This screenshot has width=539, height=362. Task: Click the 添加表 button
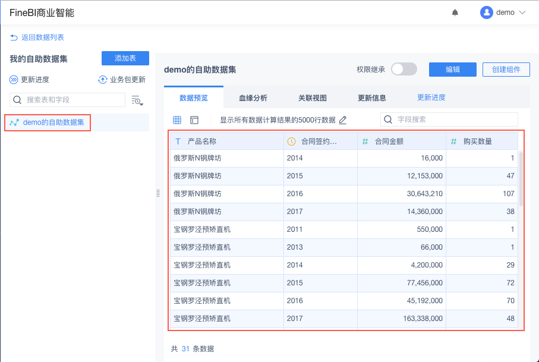pyautogui.click(x=125, y=58)
